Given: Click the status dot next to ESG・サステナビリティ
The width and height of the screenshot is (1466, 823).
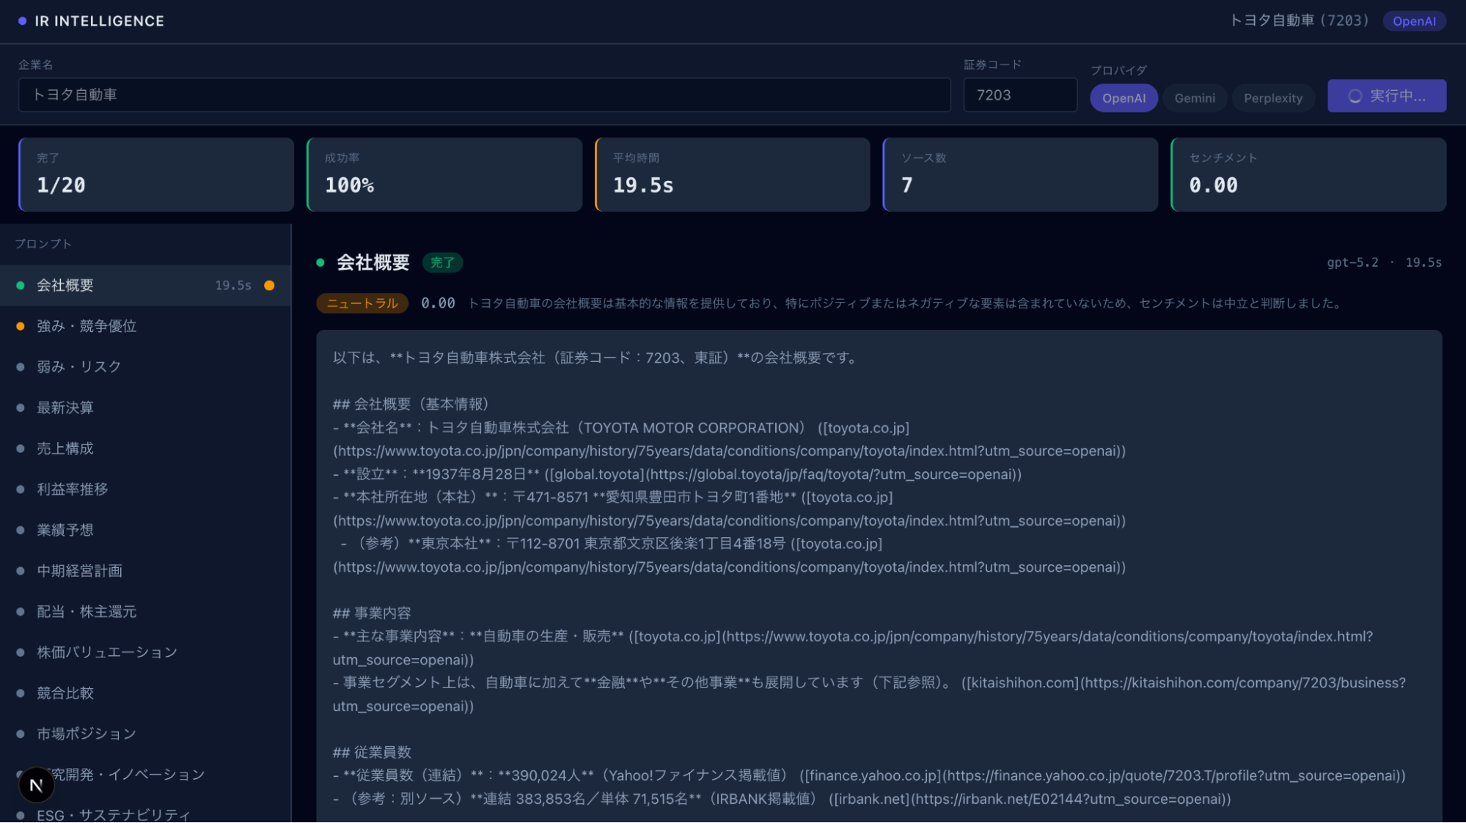Looking at the screenshot, I should coord(20,815).
